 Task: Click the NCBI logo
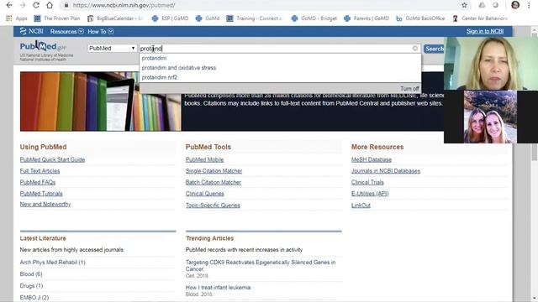pyautogui.click(x=32, y=31)
